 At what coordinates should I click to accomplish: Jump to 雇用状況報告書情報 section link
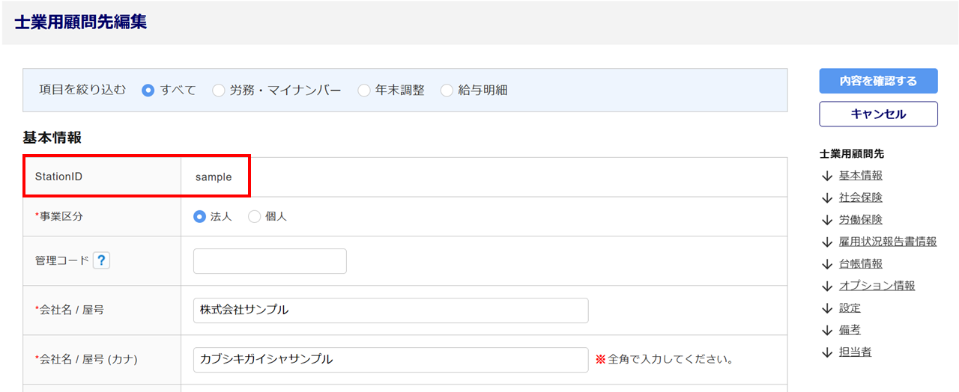(x=887, y=242)
